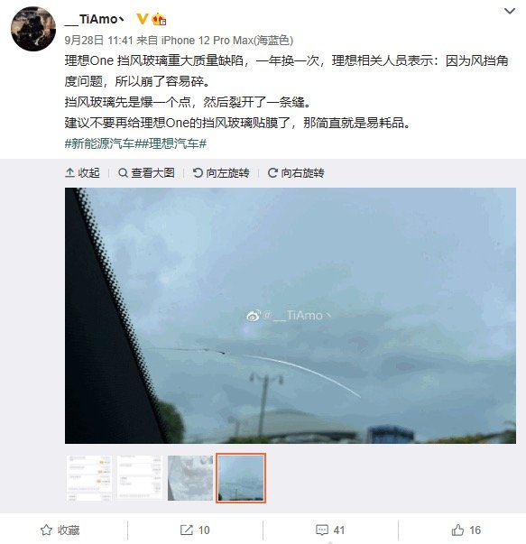Click the large windshield crack photo
Viewport: 526px width, 544px height.
pyautogui.click(x=291, y=316)
